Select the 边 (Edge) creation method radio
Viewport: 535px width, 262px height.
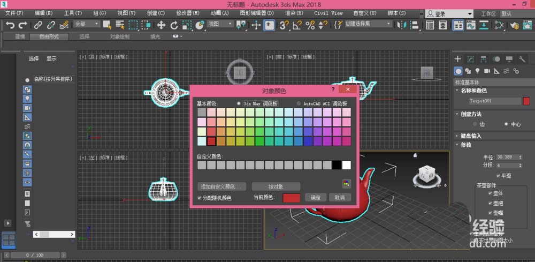click(x=475, y=124)
